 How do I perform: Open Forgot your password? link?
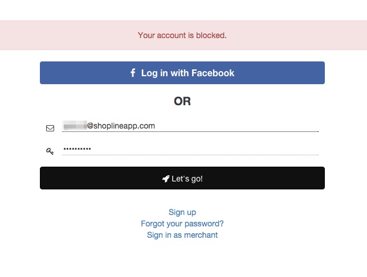point(182,224)
